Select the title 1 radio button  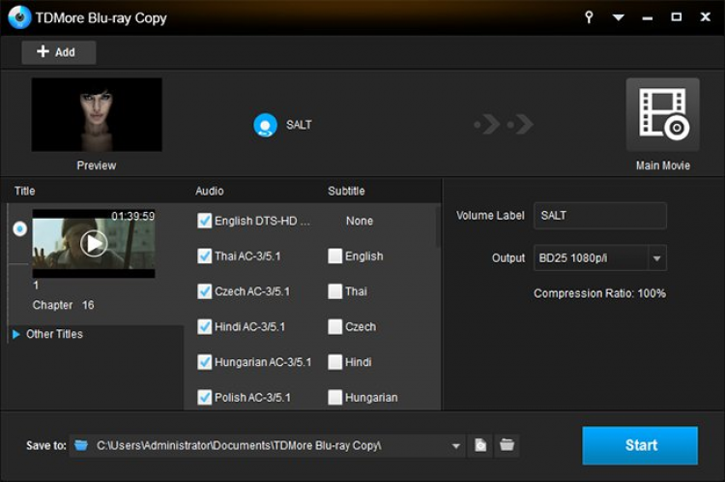click(20, 228)
